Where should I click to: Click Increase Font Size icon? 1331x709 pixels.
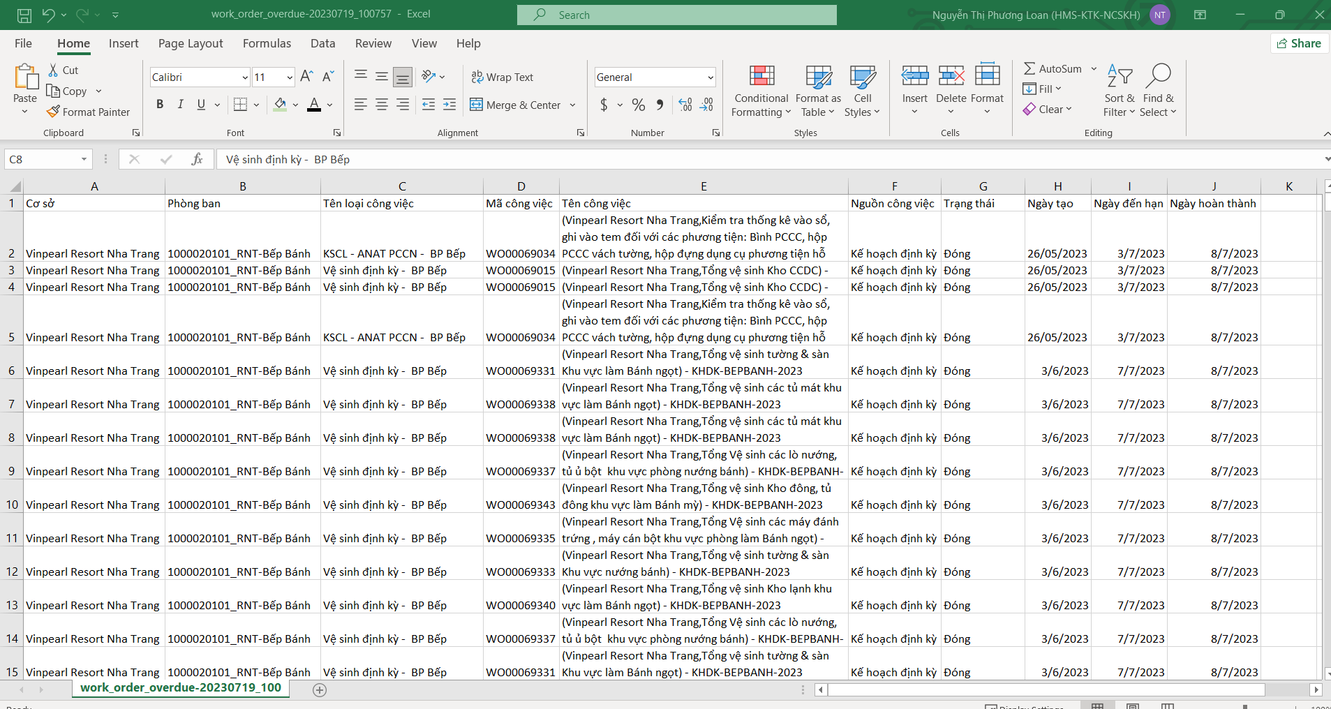click(x=306, y=77)
